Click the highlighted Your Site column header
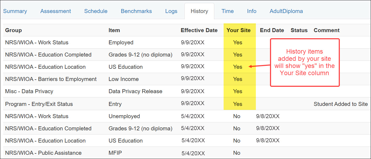 [x=239, y=30]
